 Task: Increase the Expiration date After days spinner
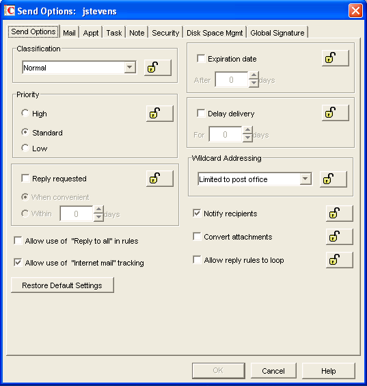[x=254, y=75]
